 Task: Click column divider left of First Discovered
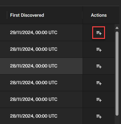point(7,15)
